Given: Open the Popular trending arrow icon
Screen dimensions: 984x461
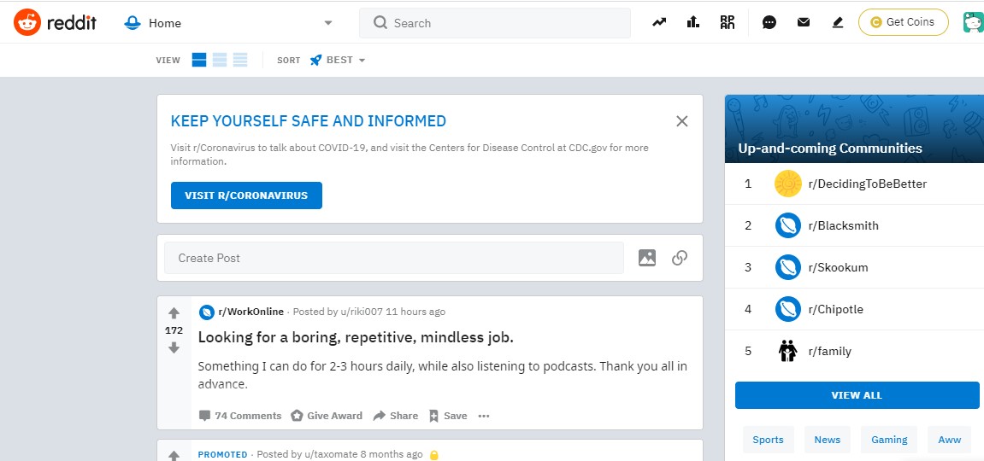Looking at the screenshot, I should [x=659, y=22].
